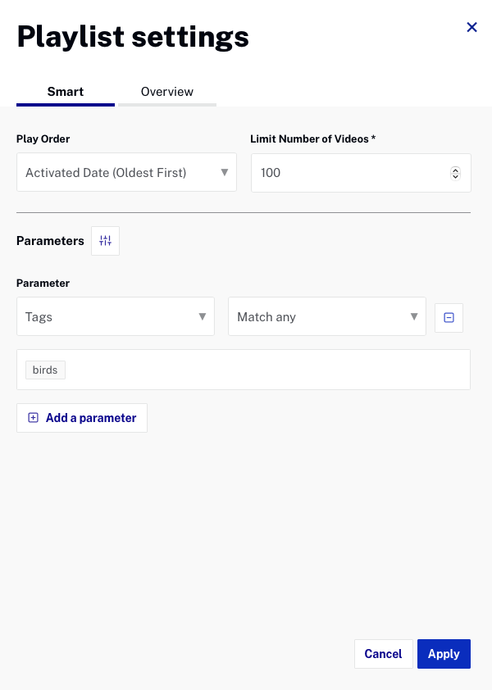The height and width of the screenshot is (690, 492).
Task: Select the Smart tab
Action: click(x=65, y=92)
